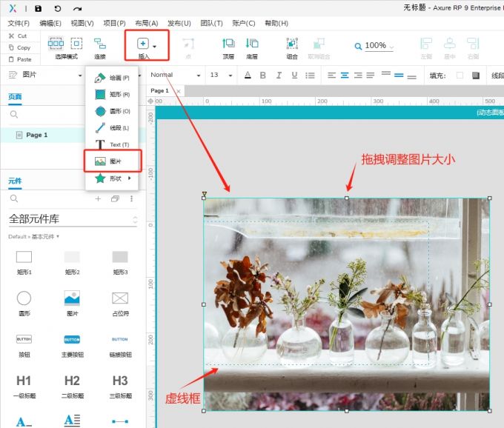This screenshot has height=428, width=504.
Task: Choose the contained selection mode icon
Action: 76,43
